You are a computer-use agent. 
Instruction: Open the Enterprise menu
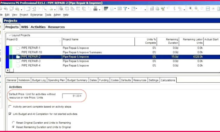[x=36, y=15]
